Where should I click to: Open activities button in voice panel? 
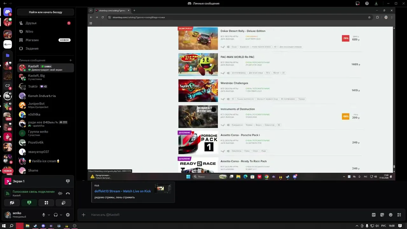[46, 203]
